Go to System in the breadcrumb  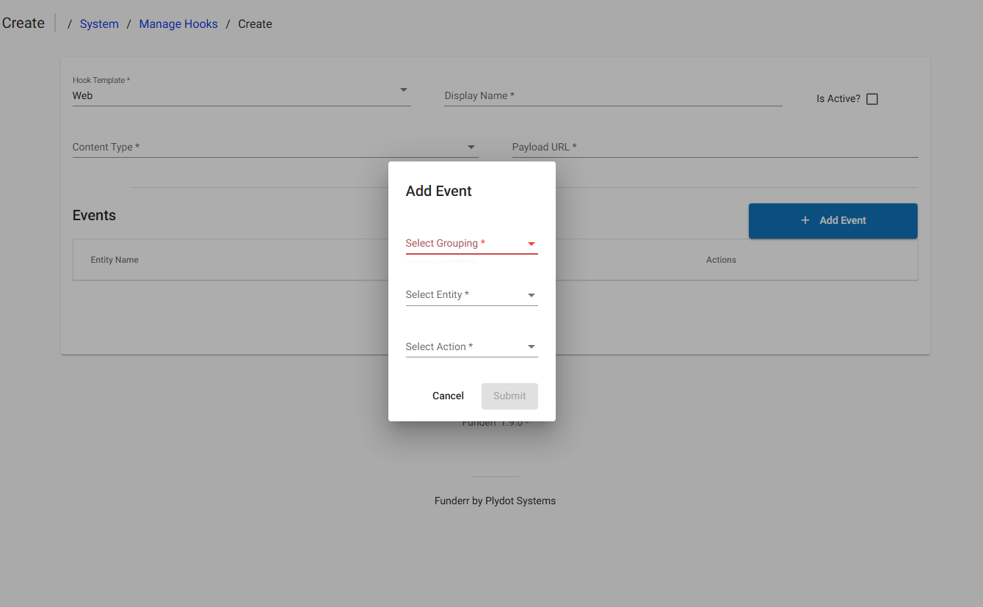pyautogui.click(x=99, y=24)
